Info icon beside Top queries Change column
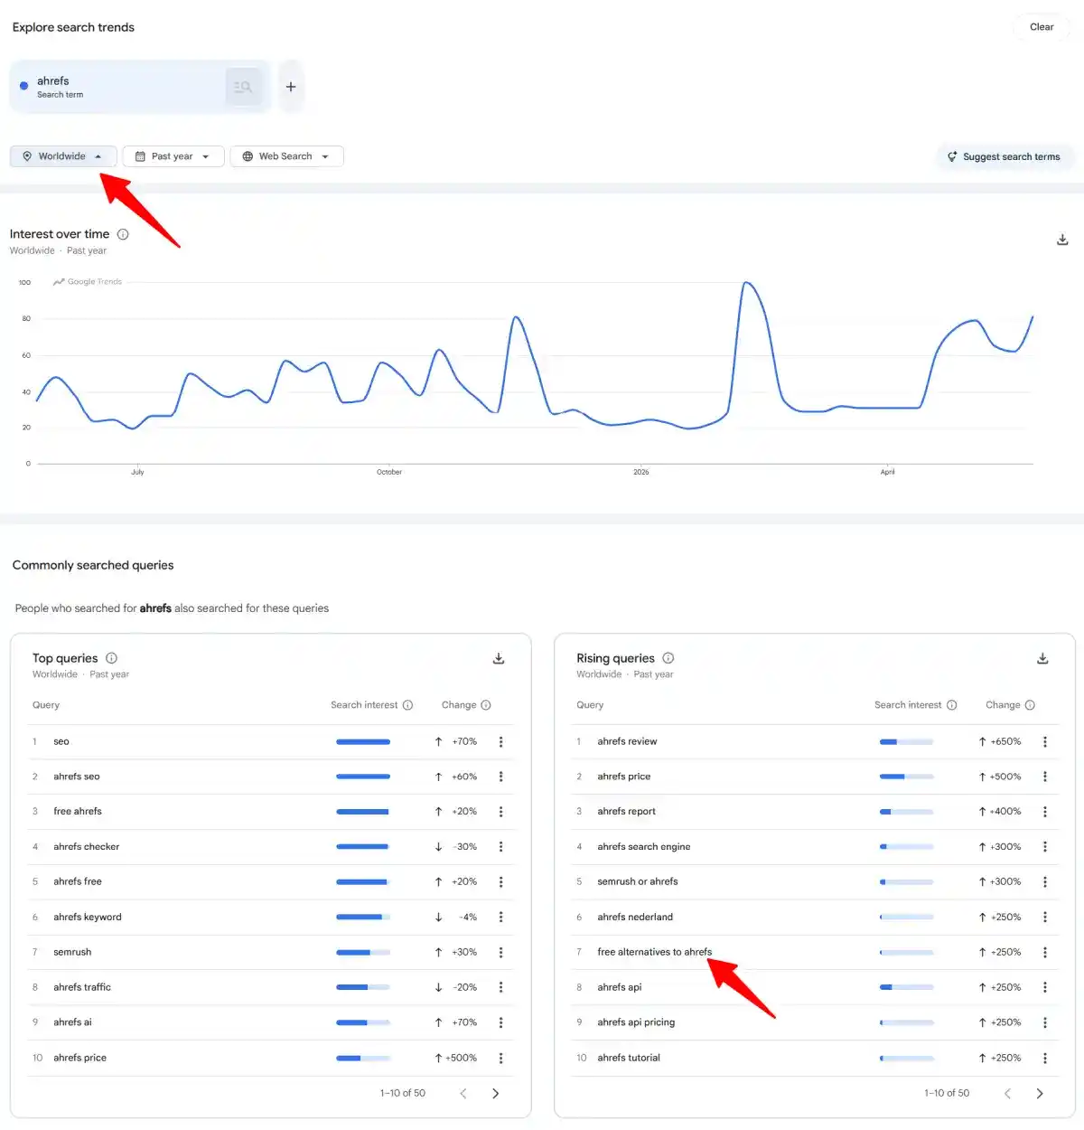 [x=486, y=705]
